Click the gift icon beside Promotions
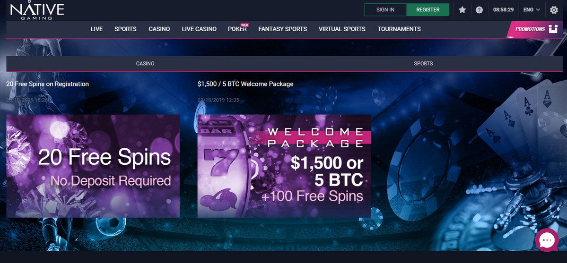The image size is (567, 263). pos(553,29)
